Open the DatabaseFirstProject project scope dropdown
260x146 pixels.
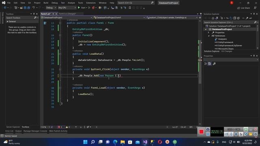tap(67, 17)
